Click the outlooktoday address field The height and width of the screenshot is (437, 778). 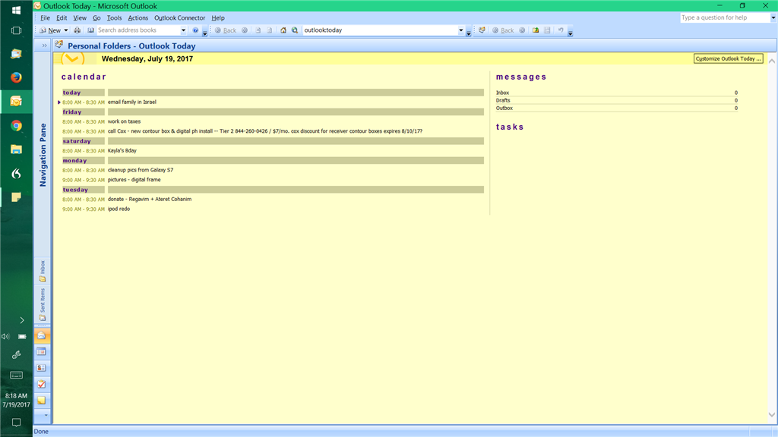pos(380,30)
